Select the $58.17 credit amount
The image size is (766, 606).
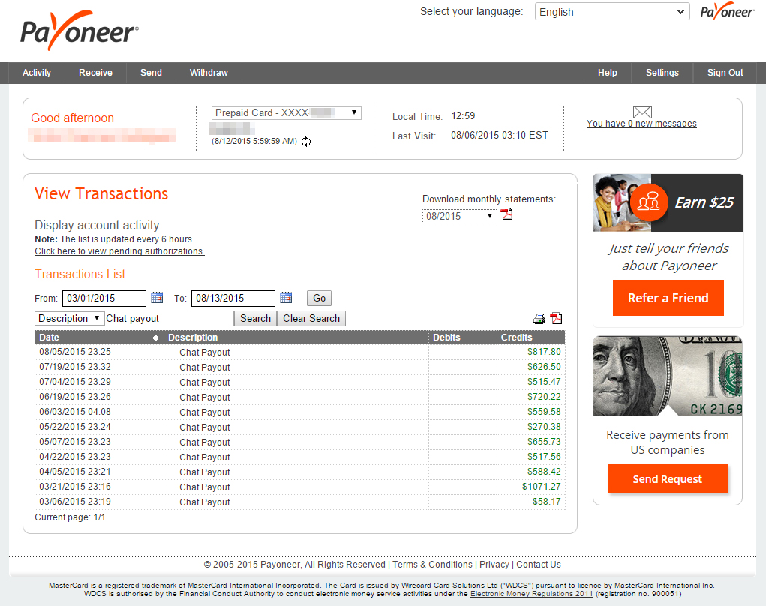click(x=547, y=502)
